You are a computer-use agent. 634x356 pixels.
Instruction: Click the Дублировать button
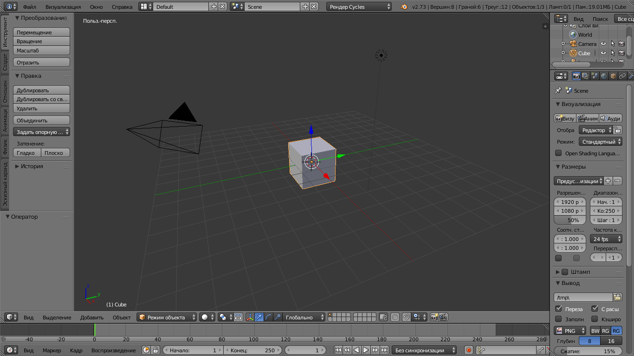[x=41, y=90]
